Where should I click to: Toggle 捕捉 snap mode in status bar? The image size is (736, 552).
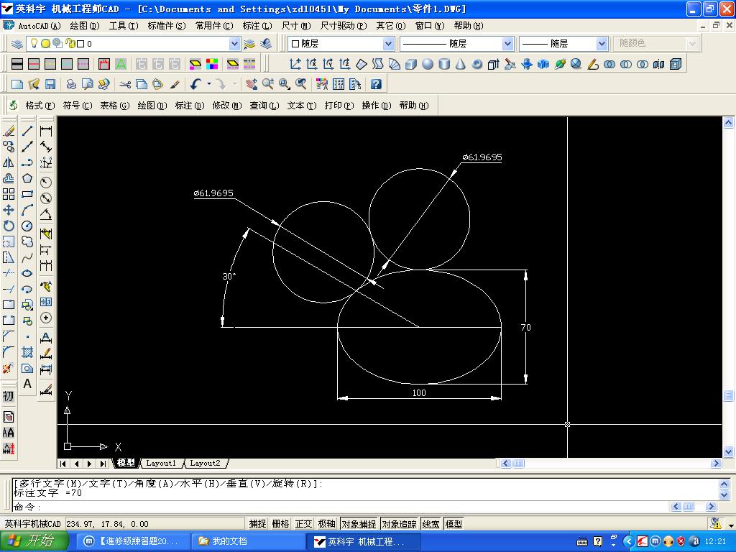point(258,524)
